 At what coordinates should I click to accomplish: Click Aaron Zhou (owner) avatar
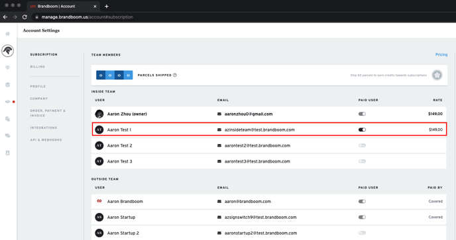click(x=99, y=114)
